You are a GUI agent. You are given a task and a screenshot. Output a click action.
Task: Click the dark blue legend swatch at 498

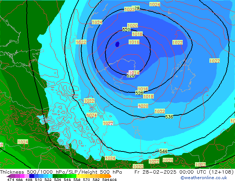coord(32,176)
